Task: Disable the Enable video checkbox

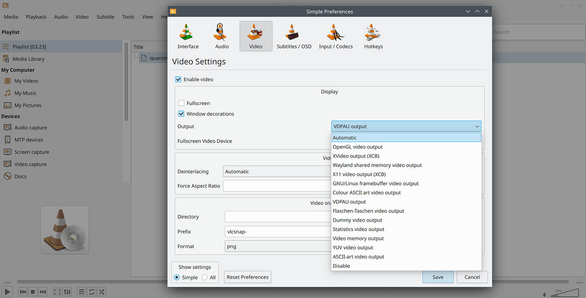Action: coord(178,79)
